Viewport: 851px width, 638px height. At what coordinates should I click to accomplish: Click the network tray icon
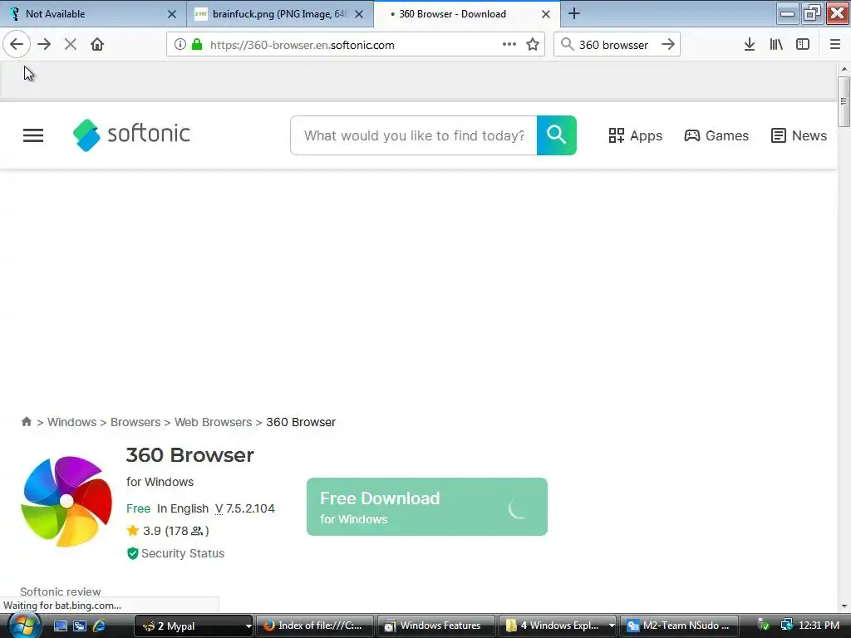[x=786, y=626]
